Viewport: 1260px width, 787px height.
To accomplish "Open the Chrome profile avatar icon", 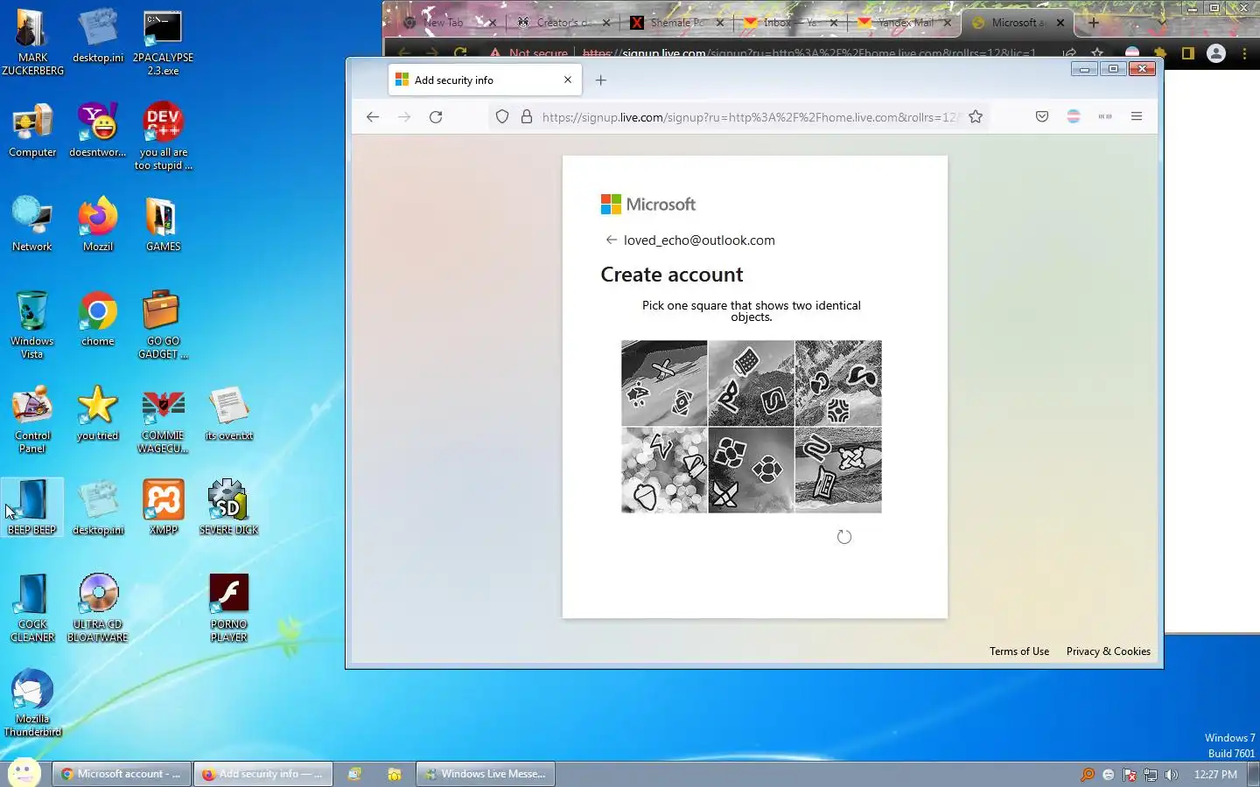I will [1216, 53].
